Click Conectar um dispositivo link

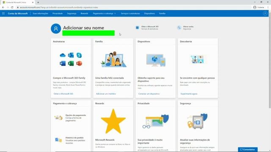pyautogui.click(x=149, y=94)
